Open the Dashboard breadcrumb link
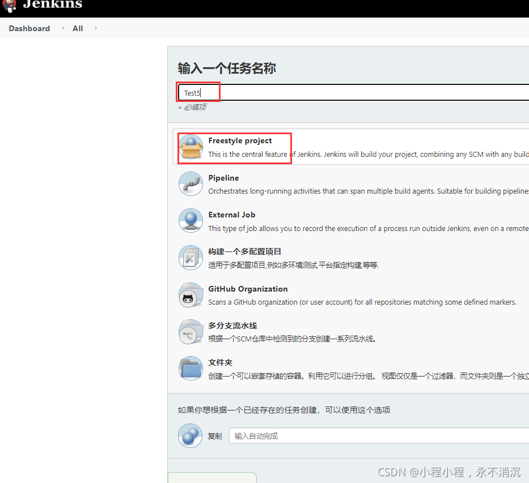 point(29,28)
